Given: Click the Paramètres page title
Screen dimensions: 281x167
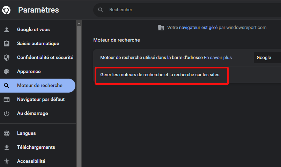Looking at the screenshot, I should point(38,10).
